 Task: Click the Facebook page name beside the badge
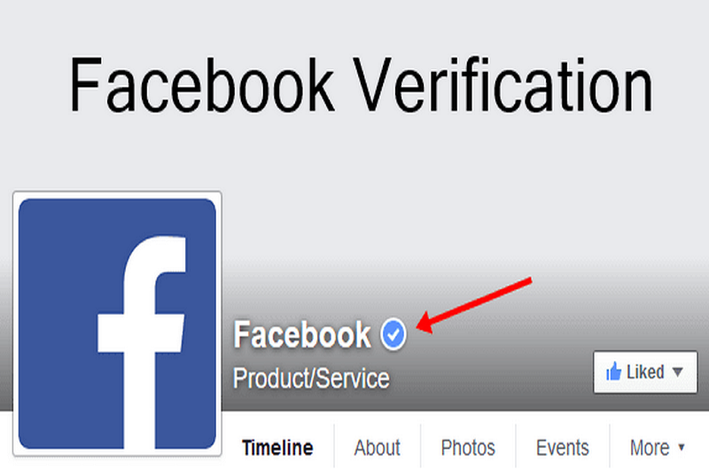pyautogui.click(x=302, y=334)
